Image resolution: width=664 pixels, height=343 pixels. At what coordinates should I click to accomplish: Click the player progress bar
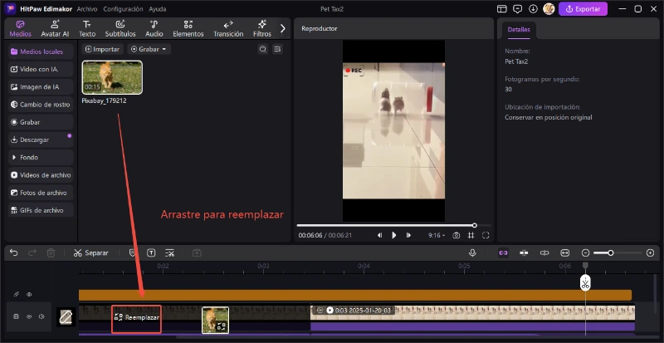[x=393, y=226]
